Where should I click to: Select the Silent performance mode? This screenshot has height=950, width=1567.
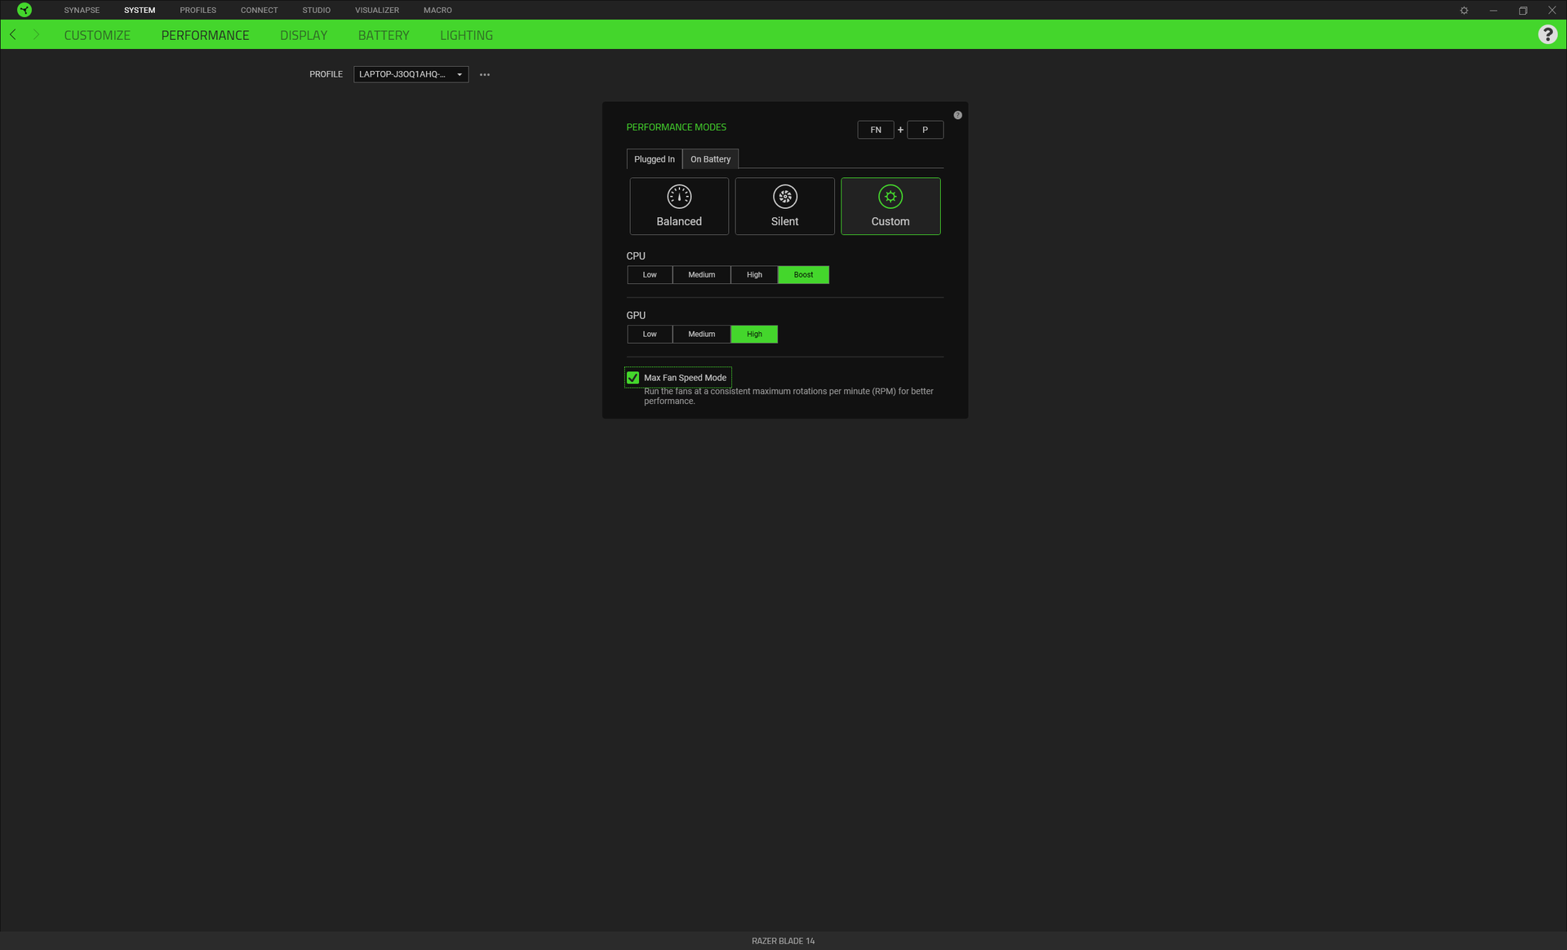tap(784, 206)
